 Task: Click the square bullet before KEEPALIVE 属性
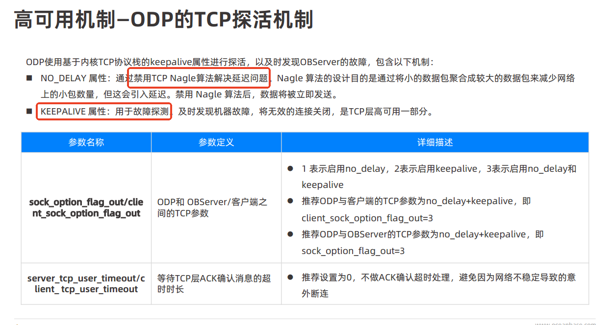(29, 112)
